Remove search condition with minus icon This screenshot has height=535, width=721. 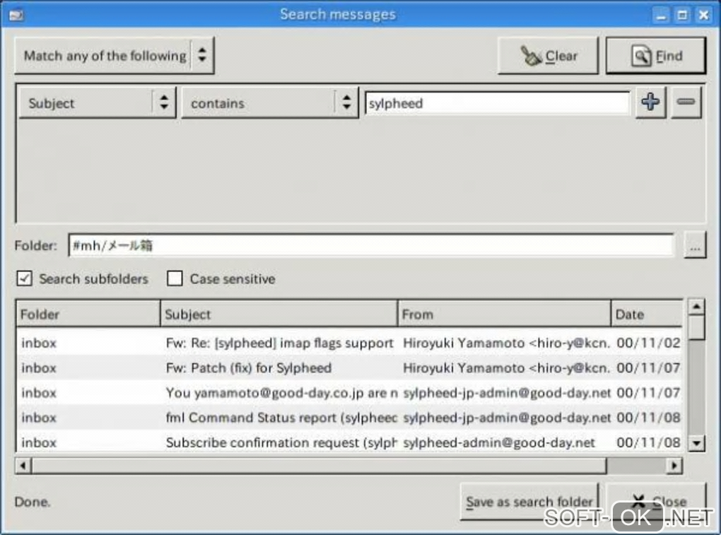[686, 102]
